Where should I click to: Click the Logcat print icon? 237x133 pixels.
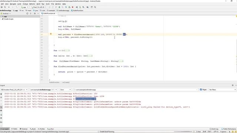coord(1,111)
